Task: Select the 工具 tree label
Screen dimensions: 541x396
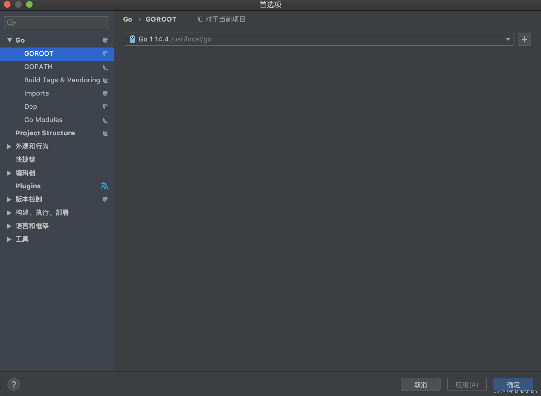Action: (22, 239)
